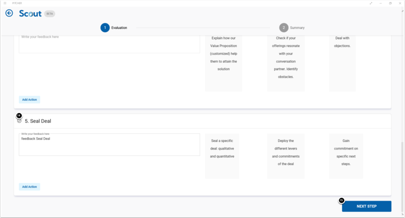The height and width of the screenshot is (218, 405).
Task: Focus the Seal Deal feedback text field
Action: coord(109,146)
